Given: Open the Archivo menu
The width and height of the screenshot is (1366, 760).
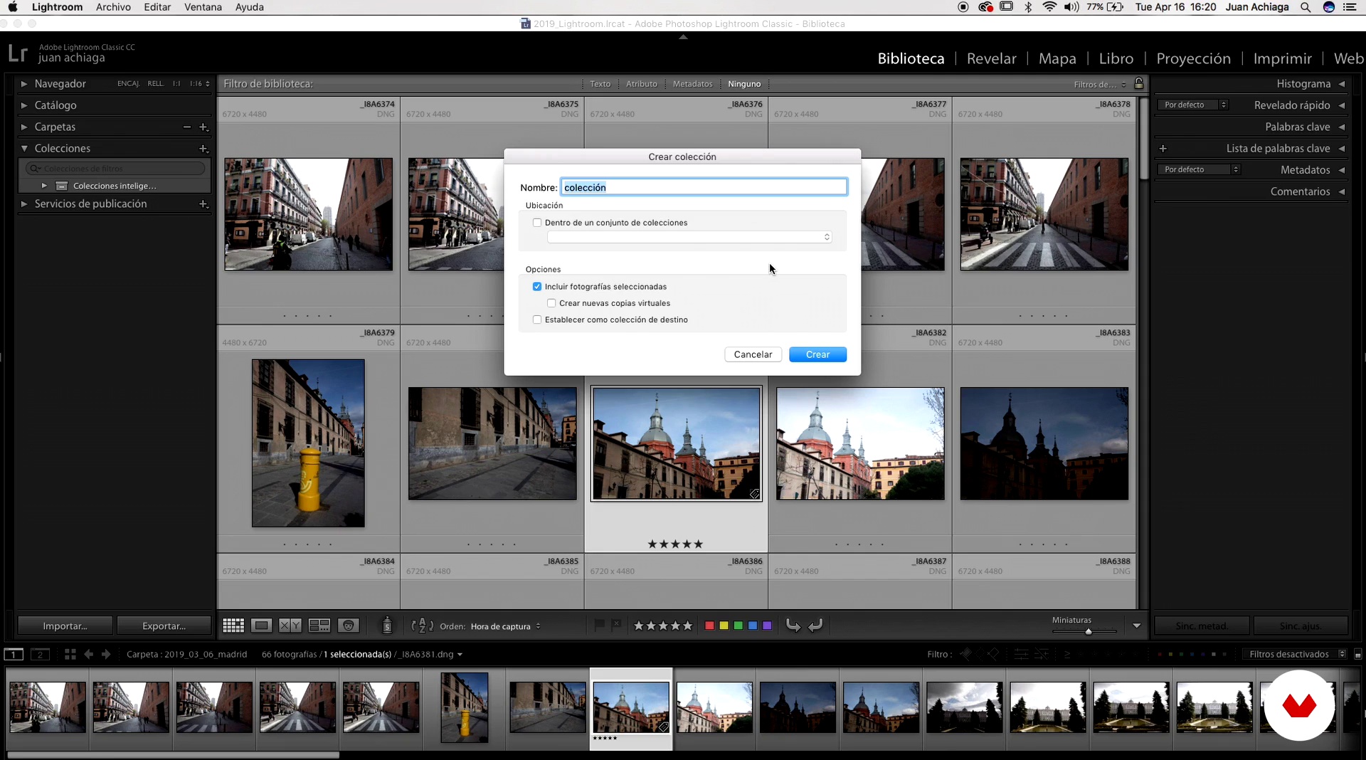Looking at the screenshot, I should click(113, 7).
